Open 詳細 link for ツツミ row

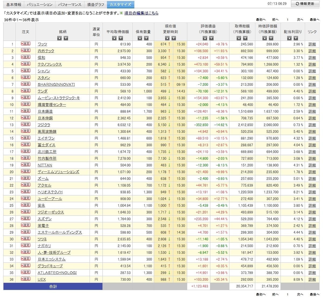[312, 239]
